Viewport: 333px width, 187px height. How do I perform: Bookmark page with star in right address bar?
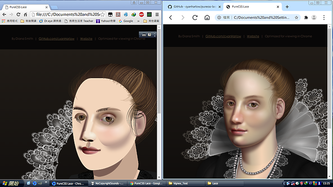coord(296,18)
